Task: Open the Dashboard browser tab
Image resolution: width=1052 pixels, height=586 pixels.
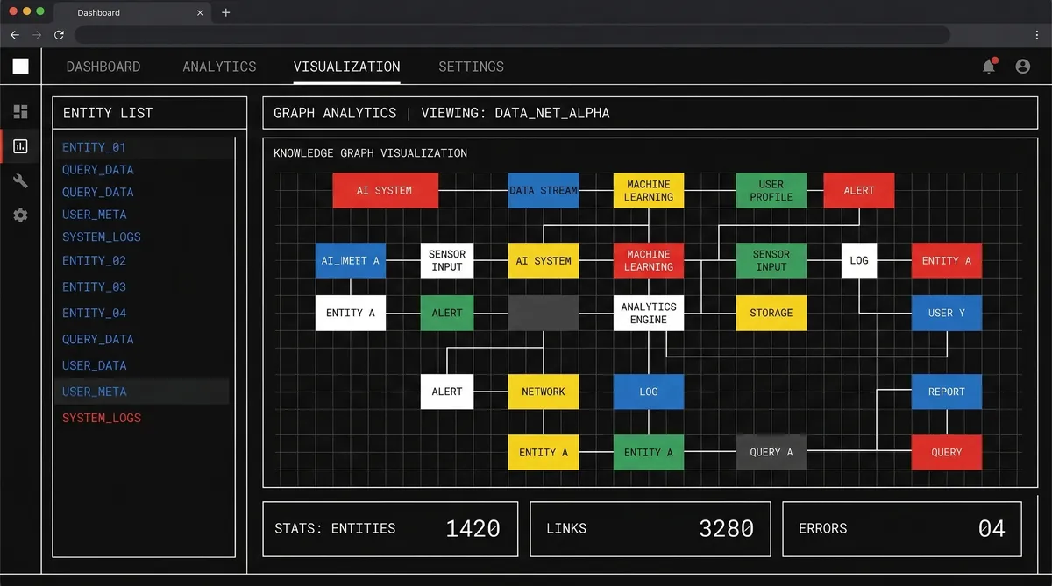Action: pyautogui.click(x=96, y=12)
